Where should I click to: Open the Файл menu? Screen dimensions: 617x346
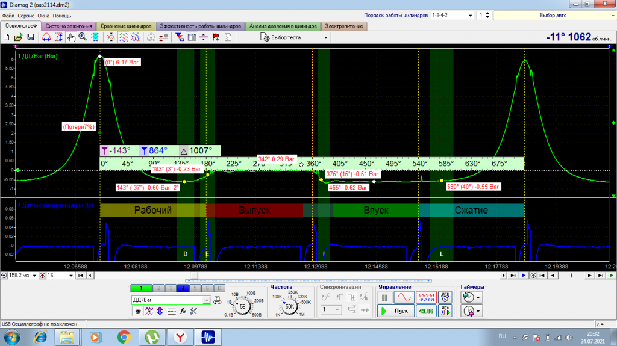point(8,16)
